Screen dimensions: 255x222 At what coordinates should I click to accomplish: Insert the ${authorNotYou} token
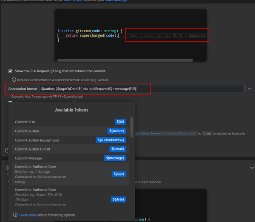(110, 140)
